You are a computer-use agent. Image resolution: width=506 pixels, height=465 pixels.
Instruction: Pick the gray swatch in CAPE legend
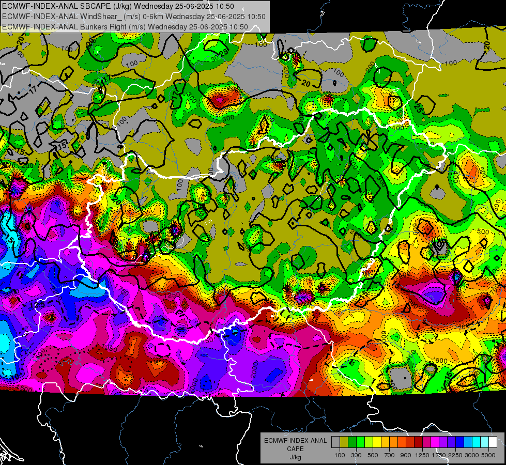pos(335,442)
